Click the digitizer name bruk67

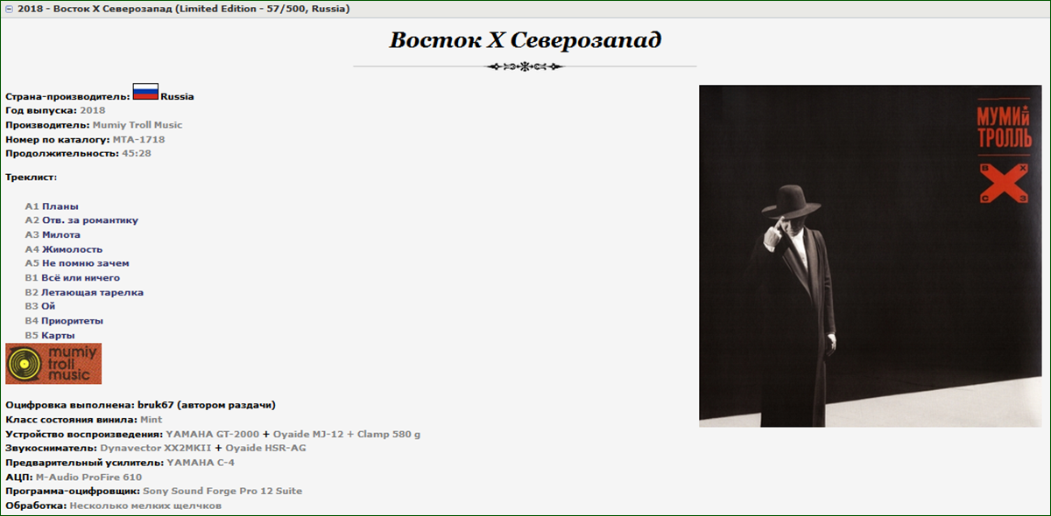point(157,406)
